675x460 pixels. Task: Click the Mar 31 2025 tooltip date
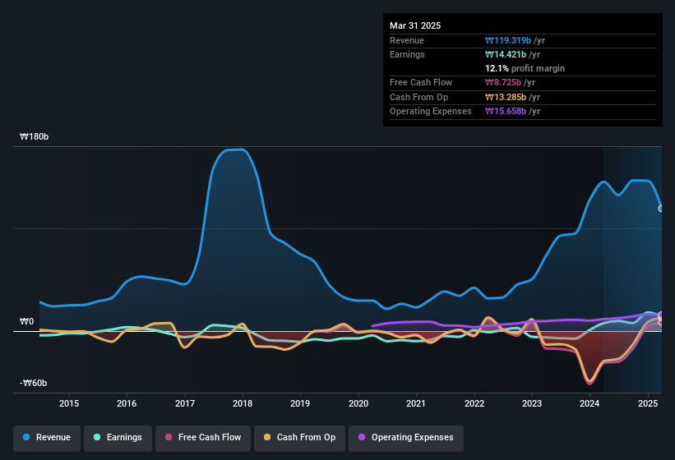pyautogui.click(x=415, y=25)
